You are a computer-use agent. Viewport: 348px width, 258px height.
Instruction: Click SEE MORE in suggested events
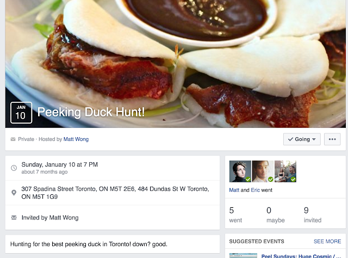327,241
